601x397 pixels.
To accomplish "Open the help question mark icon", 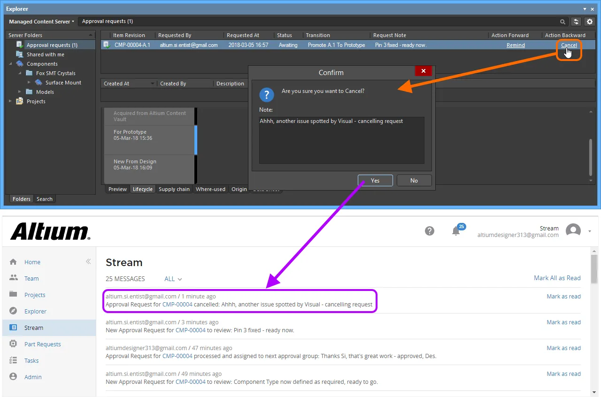I will (x=430, y=231).
